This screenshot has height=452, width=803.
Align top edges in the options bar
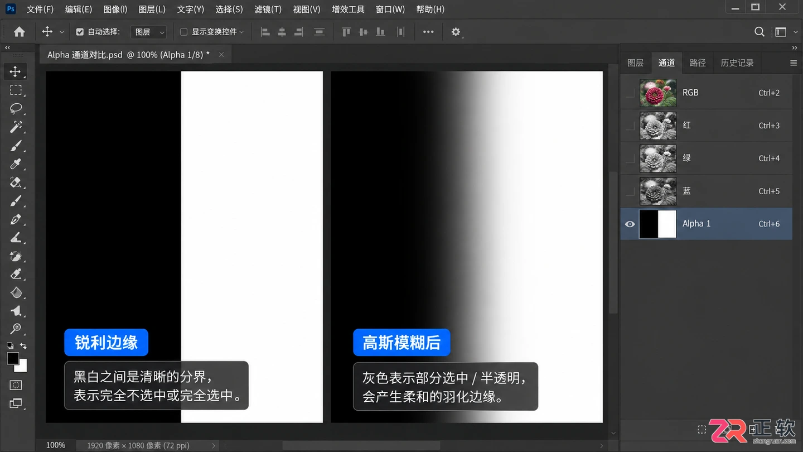[x=346, y=32]
